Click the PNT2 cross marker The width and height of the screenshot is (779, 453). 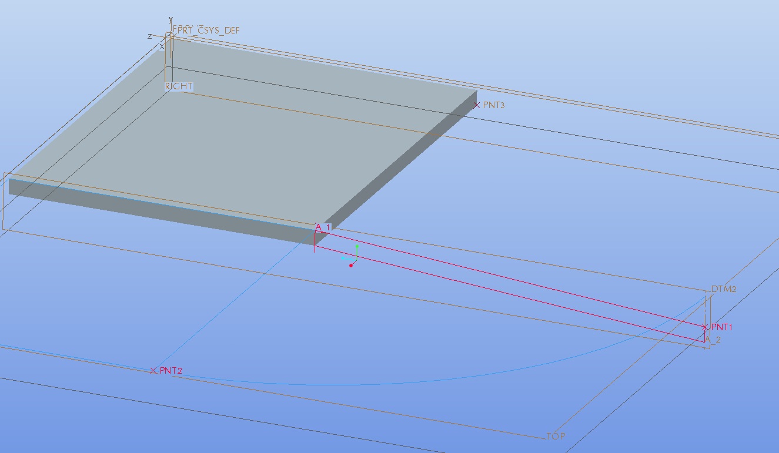point(153,371)
